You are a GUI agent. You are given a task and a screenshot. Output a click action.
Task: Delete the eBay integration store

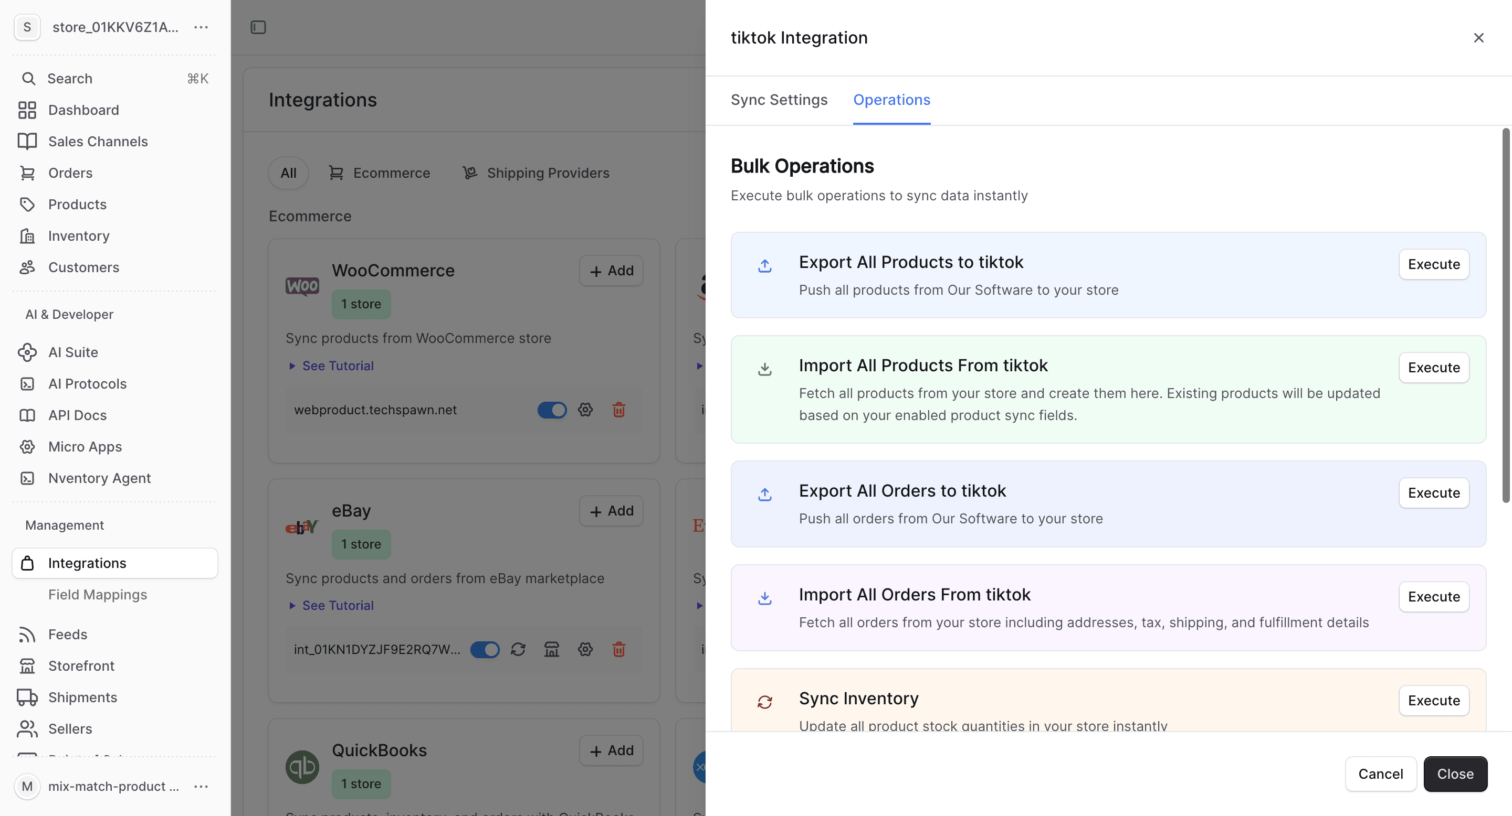coord(618,650)
